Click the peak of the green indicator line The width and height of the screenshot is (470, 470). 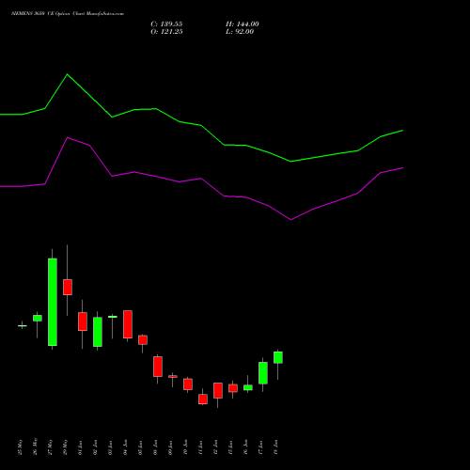click(x=67, y=74)
